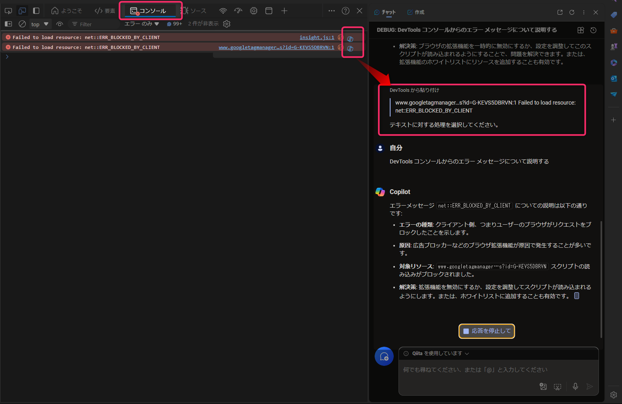Open the Network tool wifi icon

[223, 11]
